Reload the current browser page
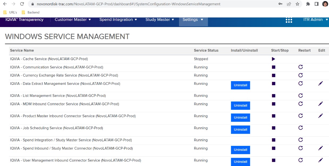The image size is (329, 166). [x=22, y=4]
